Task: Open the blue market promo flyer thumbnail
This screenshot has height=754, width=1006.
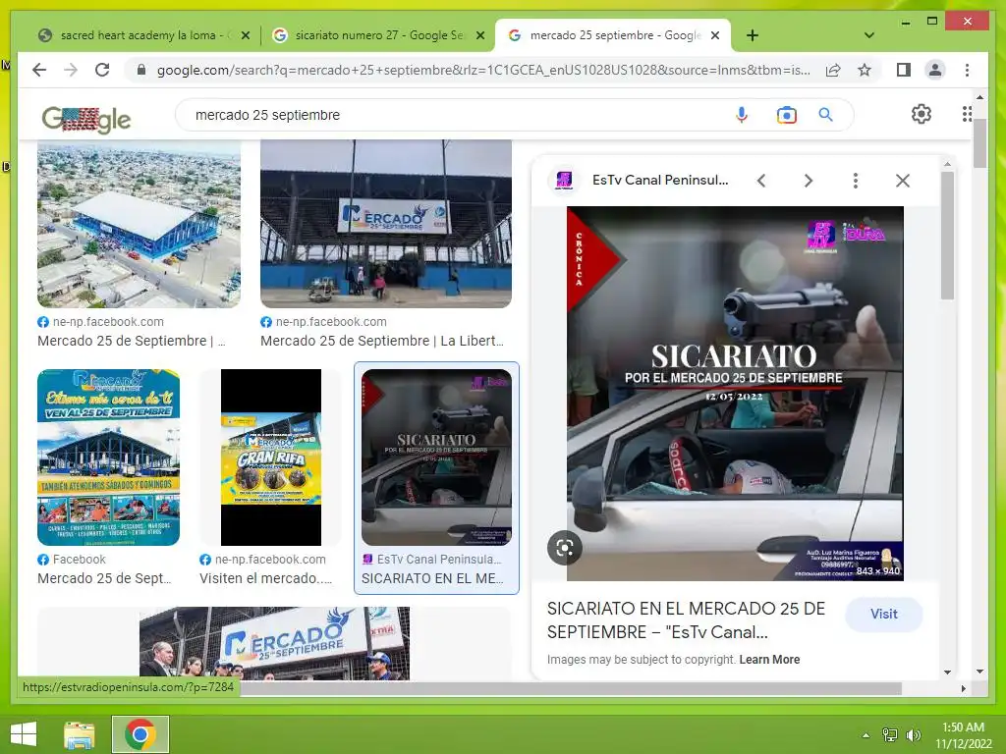Action: [108, 458]
